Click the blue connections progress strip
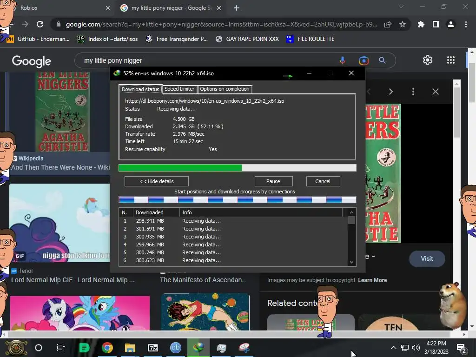Screen dimensions: 476x357 point(238,199)
